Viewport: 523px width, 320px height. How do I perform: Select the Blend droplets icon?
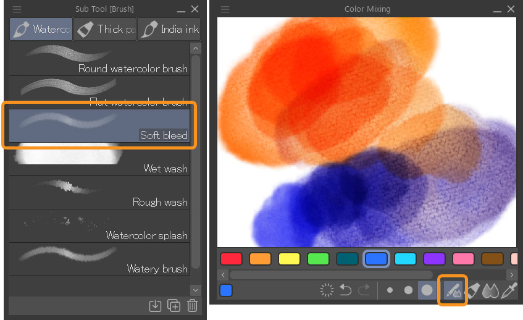(491, 290)
